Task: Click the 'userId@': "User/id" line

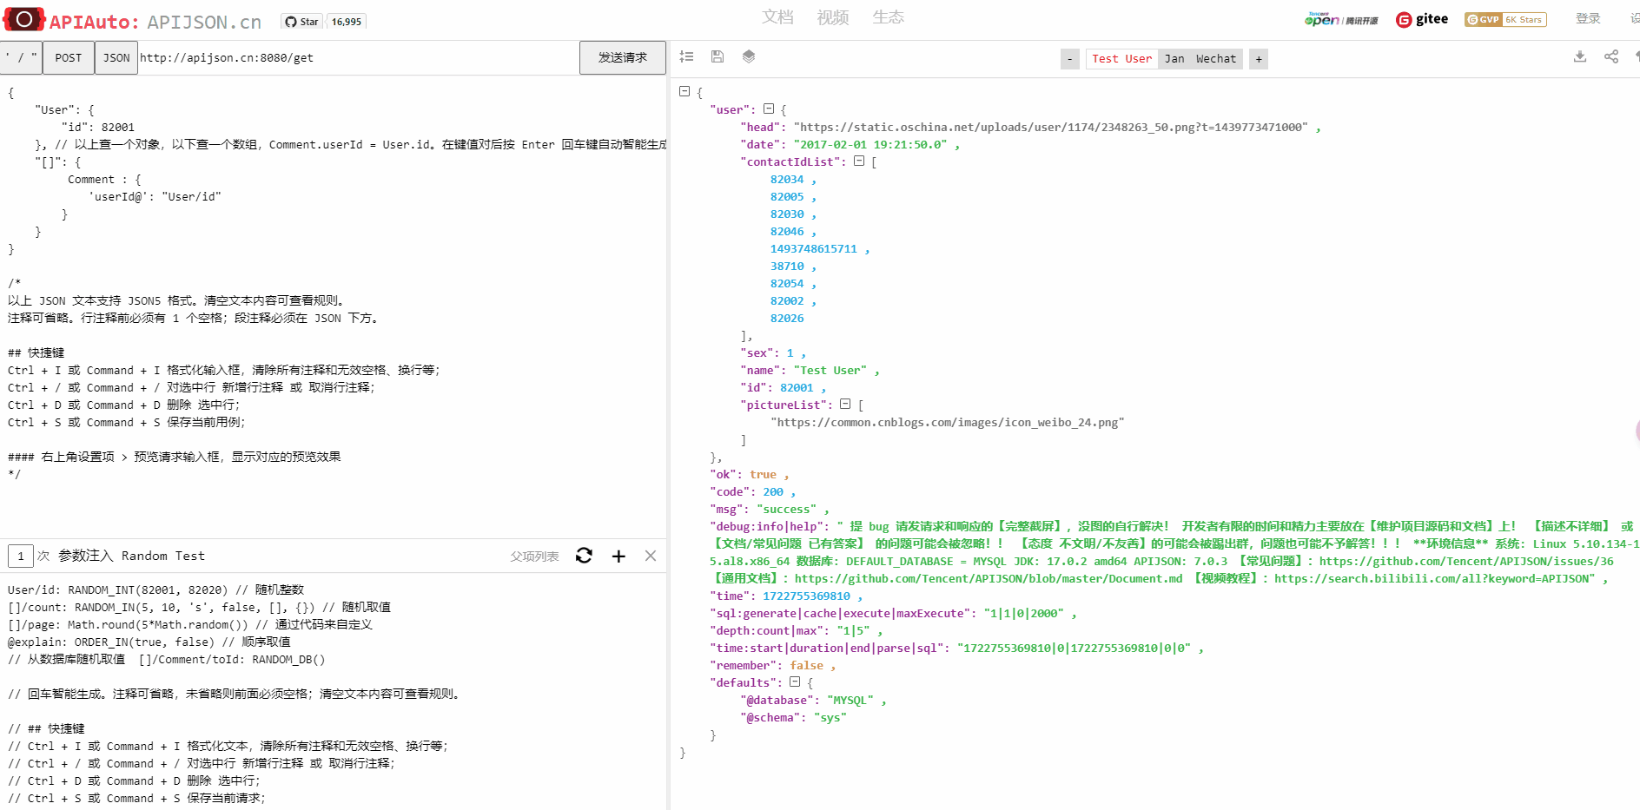Action: (155, 197)
